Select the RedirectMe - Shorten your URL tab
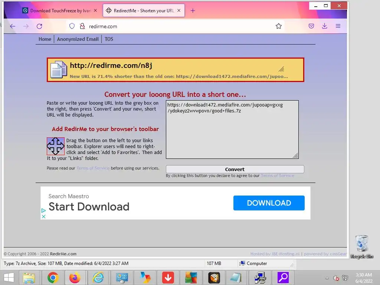 (144, 11)
